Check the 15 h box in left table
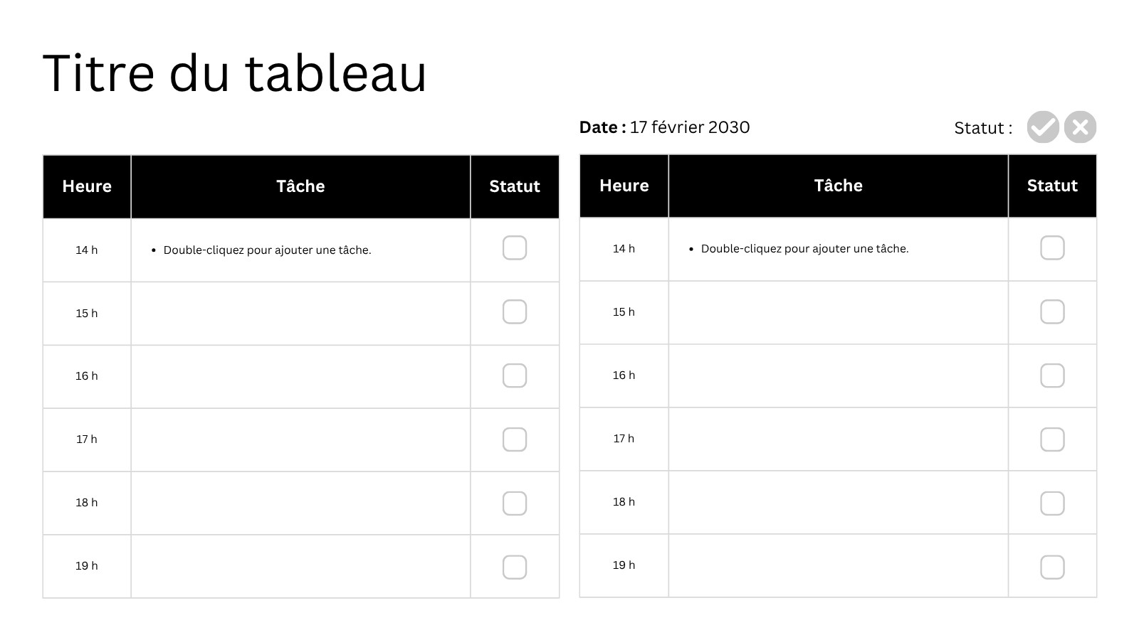 (x=515, y=311)
